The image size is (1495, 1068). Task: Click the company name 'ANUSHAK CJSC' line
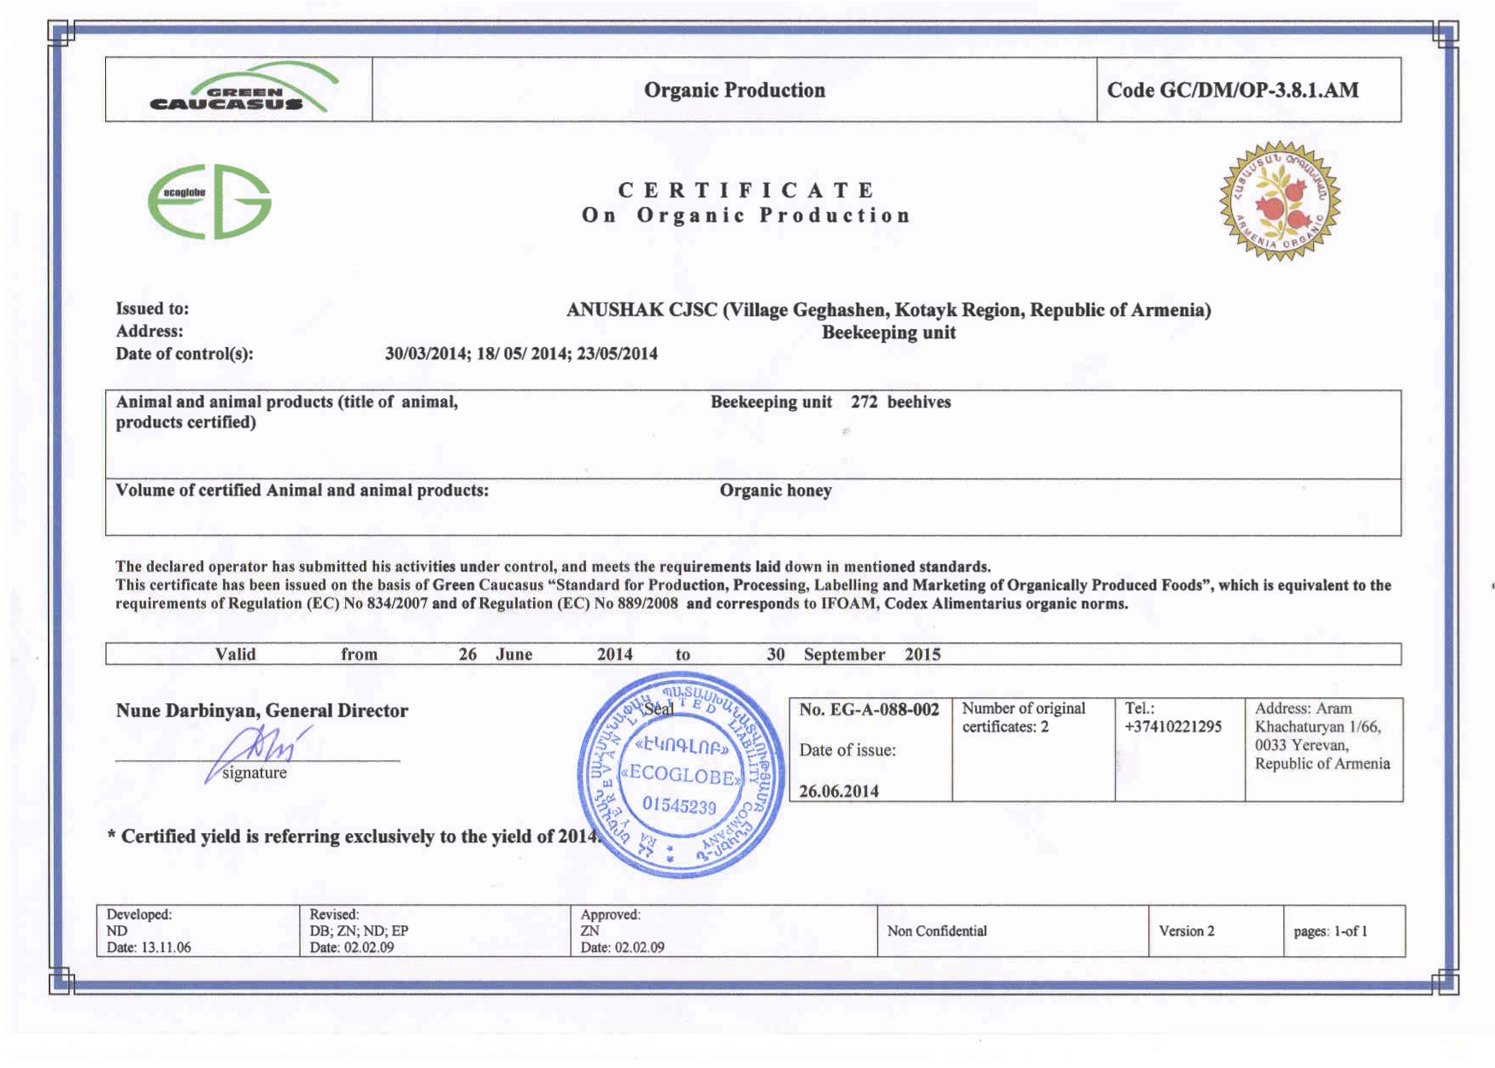[888, 310]
